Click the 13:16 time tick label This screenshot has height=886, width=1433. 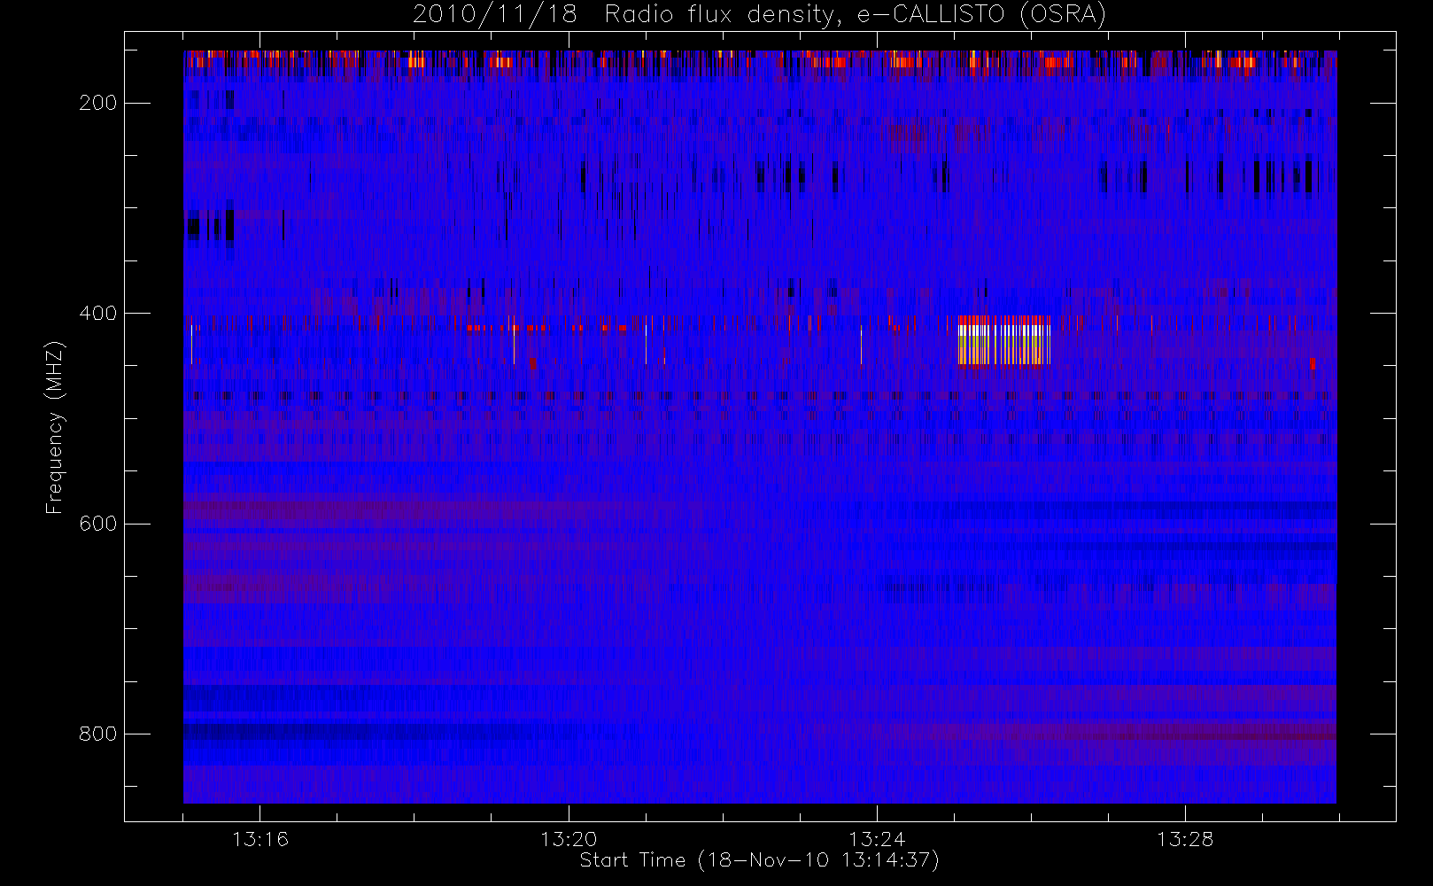click(260, 838)
